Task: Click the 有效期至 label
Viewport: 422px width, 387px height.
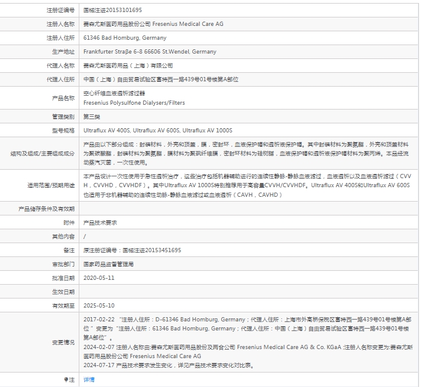Action: click(63, 306)
